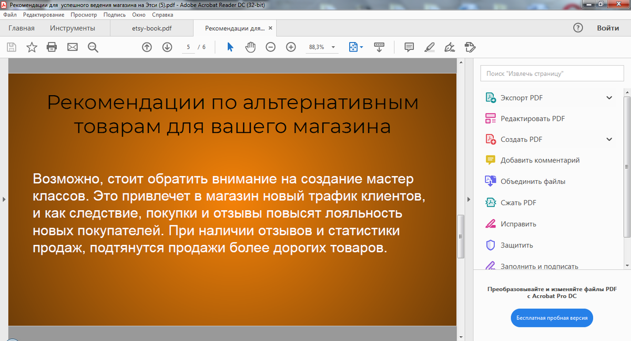Close the Рекомендации для... tab
The width and height of the screenshot is (631, 341).
[x=270, y=28]
